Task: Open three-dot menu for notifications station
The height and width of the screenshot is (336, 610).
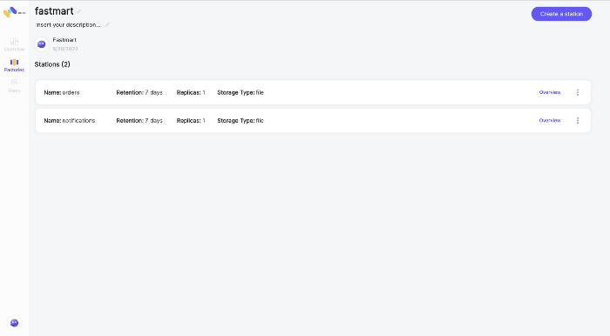Action: pos(578,120)
